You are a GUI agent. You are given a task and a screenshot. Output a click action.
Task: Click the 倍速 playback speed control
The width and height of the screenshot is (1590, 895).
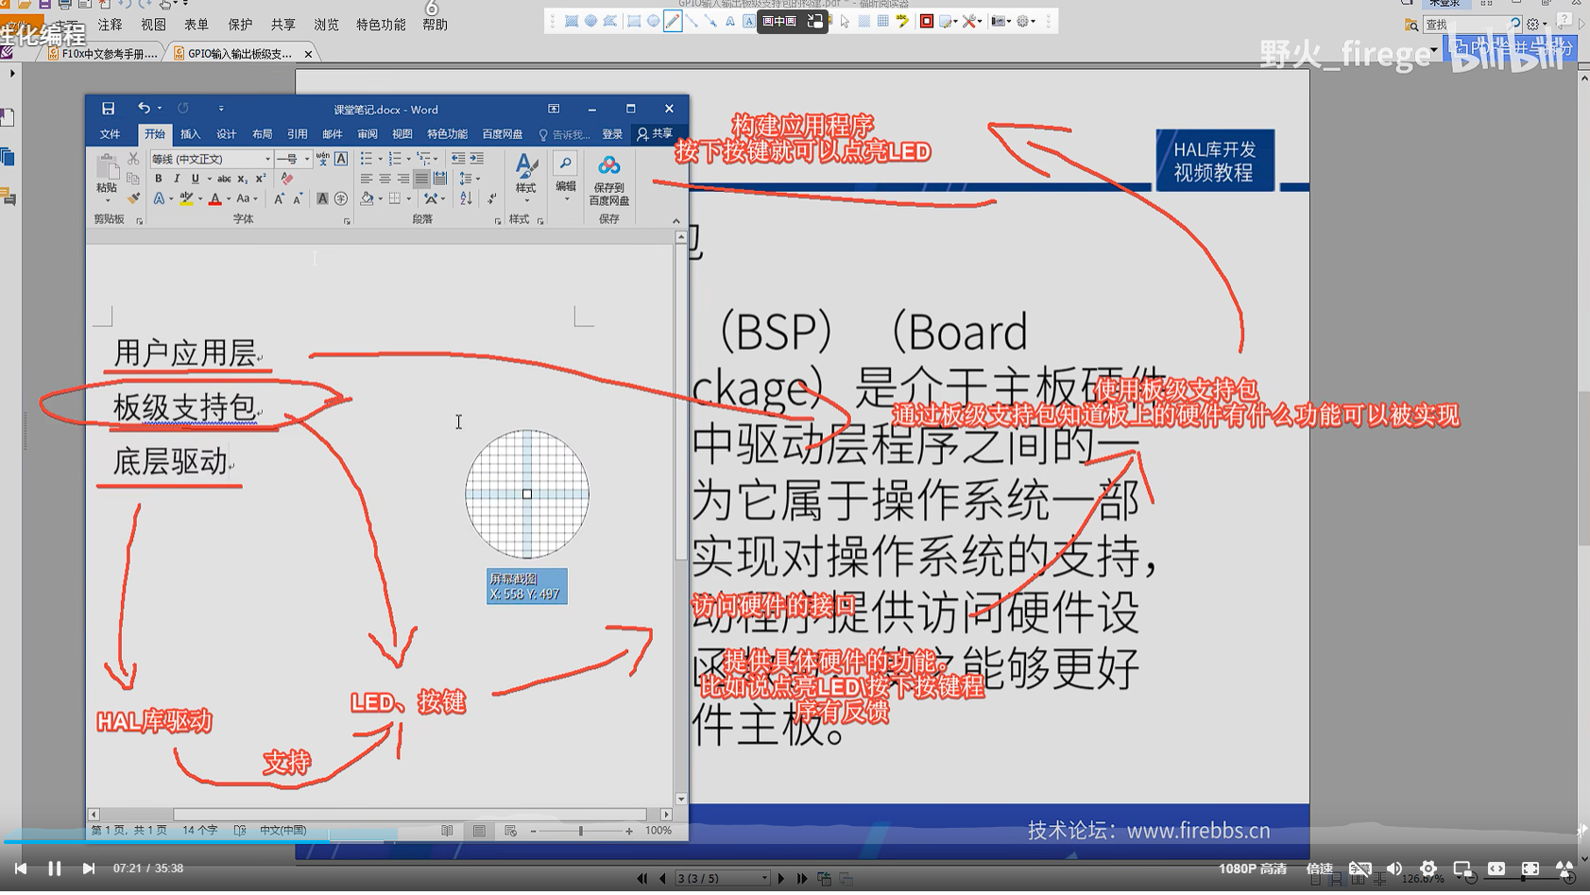click(1320, 868)
